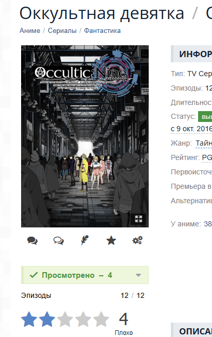This screenshot has width=212, height=337.
Task: Click the Тайна genre link
Action: 204,143
